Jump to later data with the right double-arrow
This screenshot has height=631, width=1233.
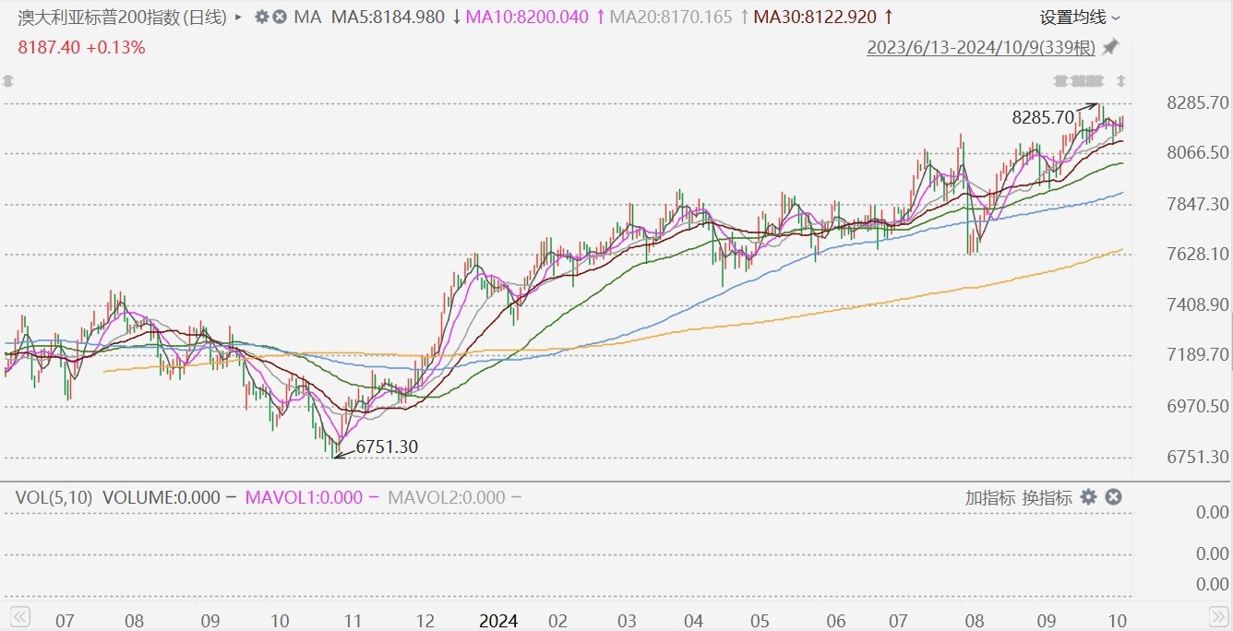[1217, 615]
